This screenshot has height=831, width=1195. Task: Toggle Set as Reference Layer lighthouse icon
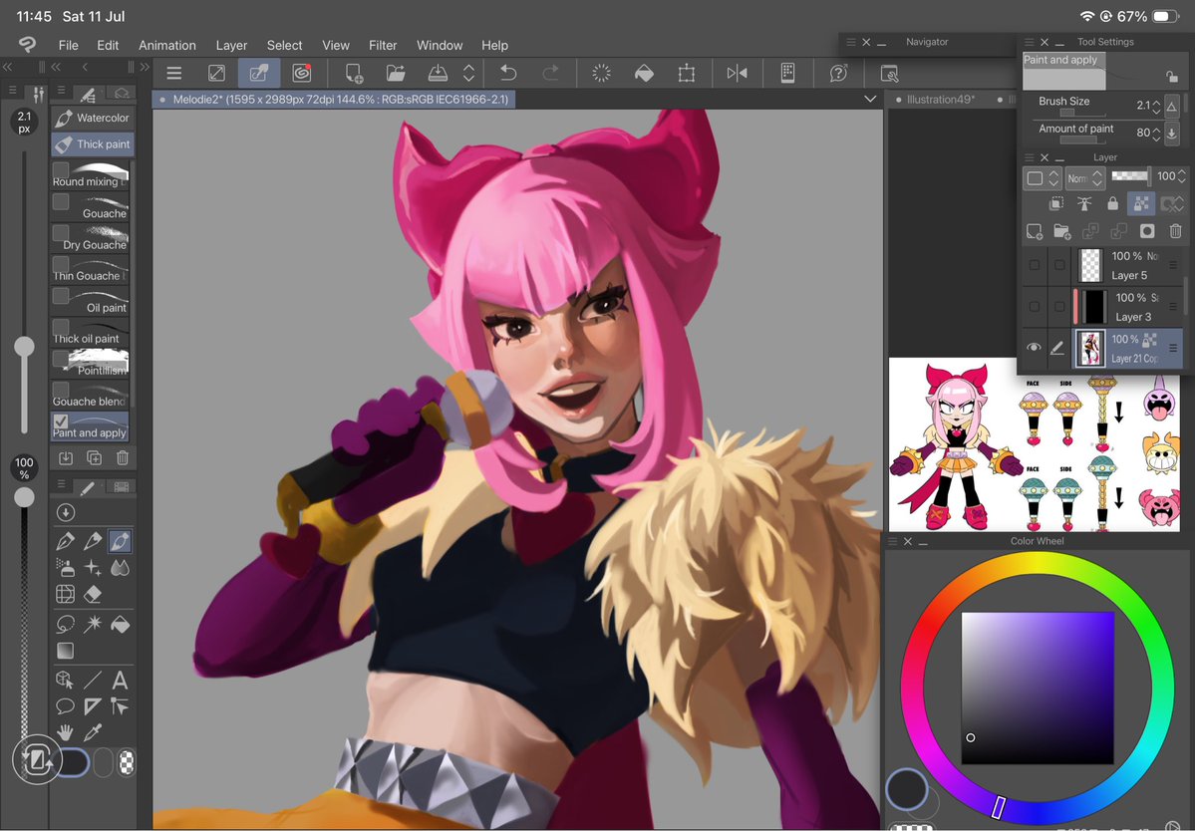1084,203
